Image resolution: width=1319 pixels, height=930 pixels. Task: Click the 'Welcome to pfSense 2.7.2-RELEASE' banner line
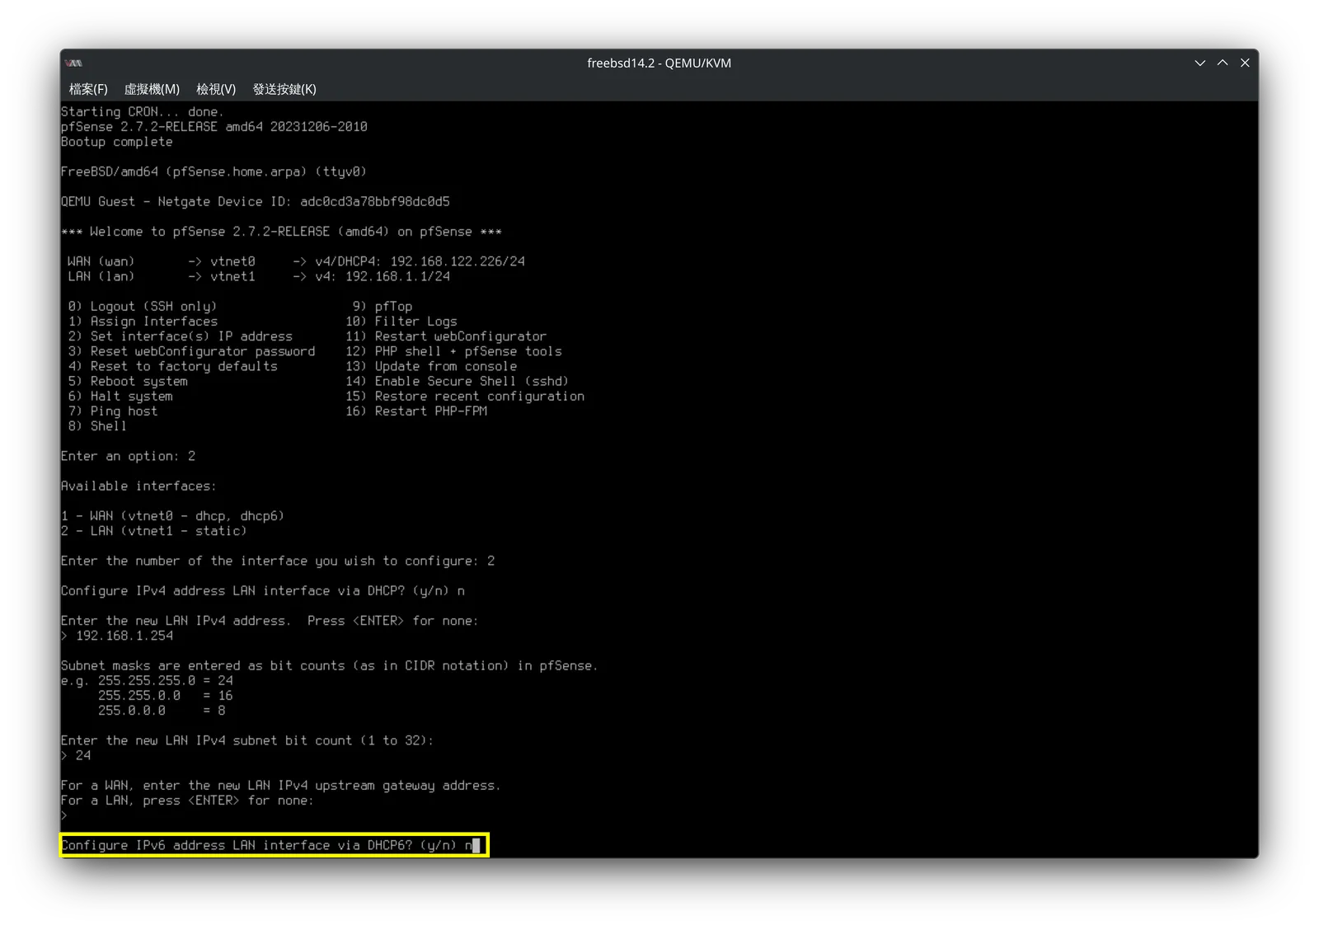[281, 231]
